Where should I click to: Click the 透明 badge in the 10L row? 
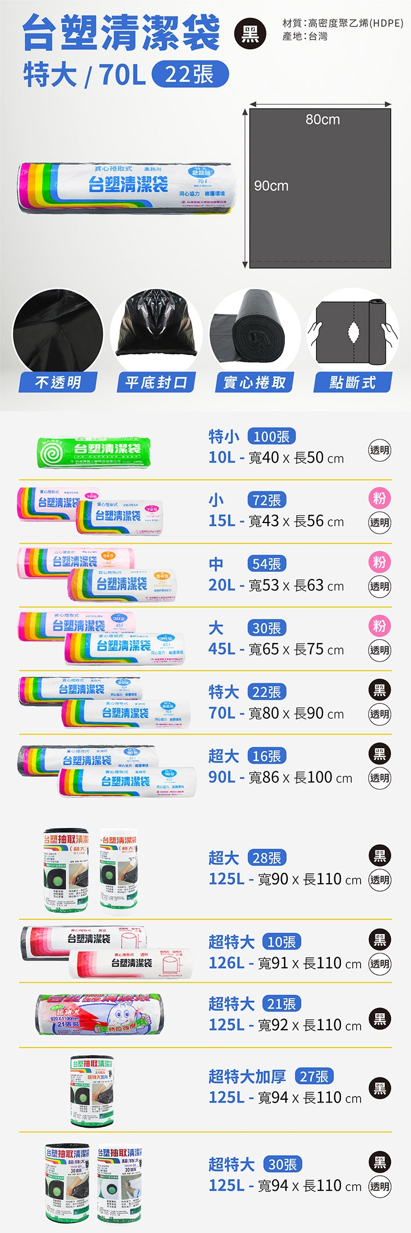point(380,450)
